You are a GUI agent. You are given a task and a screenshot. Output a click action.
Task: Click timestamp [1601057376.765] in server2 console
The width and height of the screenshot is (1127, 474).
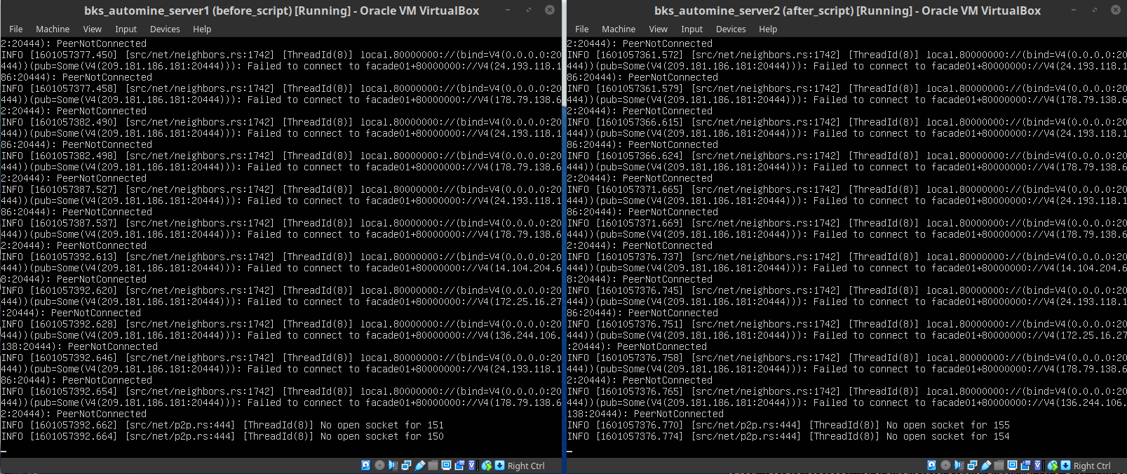(x=640, y=391)
